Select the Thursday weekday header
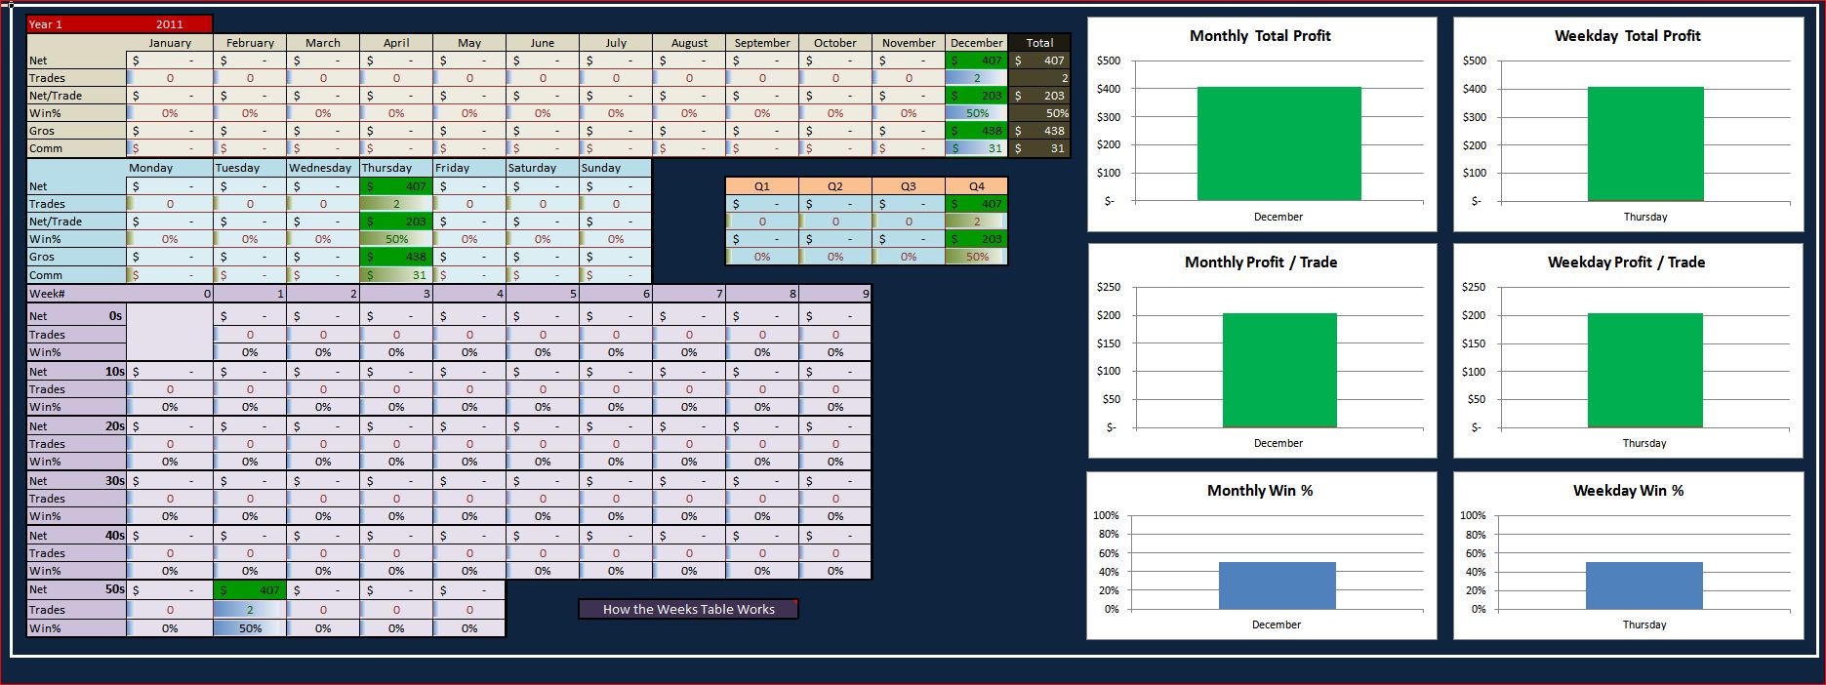 pyautogui.click(x=396, y=168)
